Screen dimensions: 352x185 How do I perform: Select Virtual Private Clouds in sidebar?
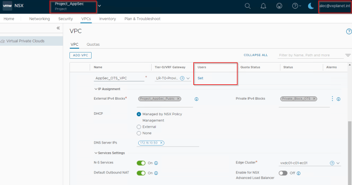(31, 41)
